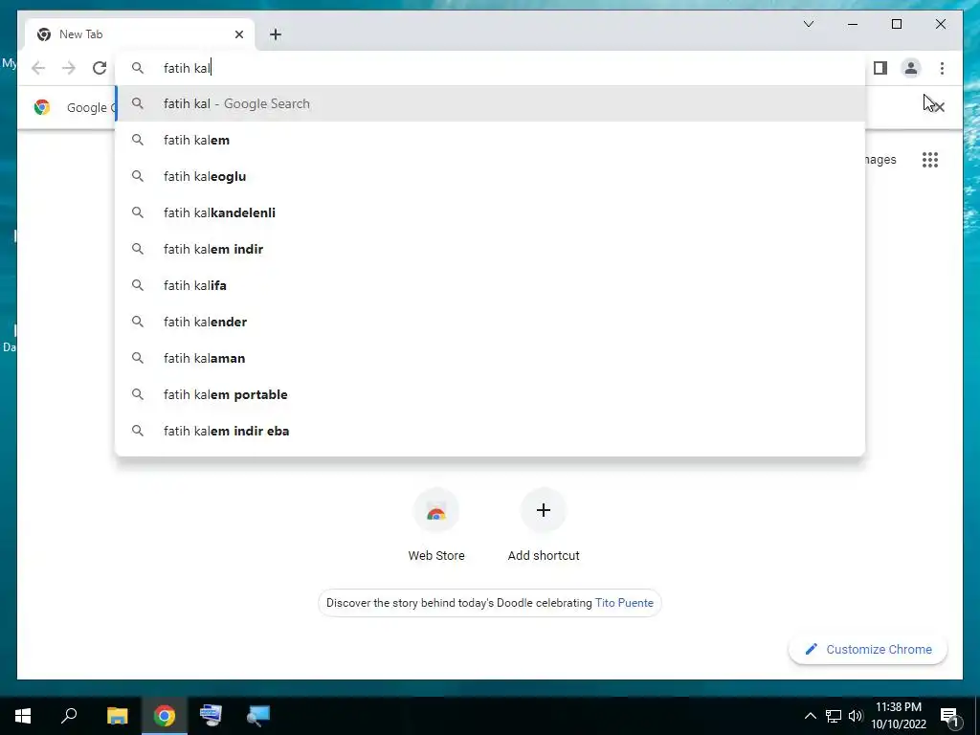The width and height of the screenshot is (980, 735).
Task: Show hidden system tray icons
Action: (x=810, y=716)
